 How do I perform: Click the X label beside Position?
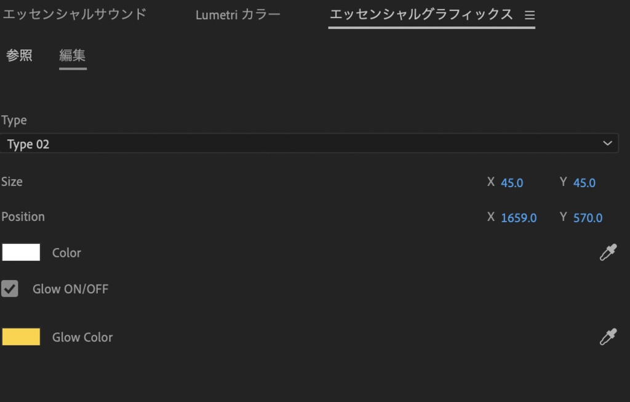tap(490, 217)
